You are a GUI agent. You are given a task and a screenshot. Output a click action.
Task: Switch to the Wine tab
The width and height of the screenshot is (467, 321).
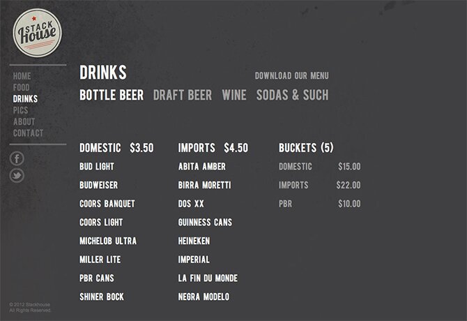234,95
